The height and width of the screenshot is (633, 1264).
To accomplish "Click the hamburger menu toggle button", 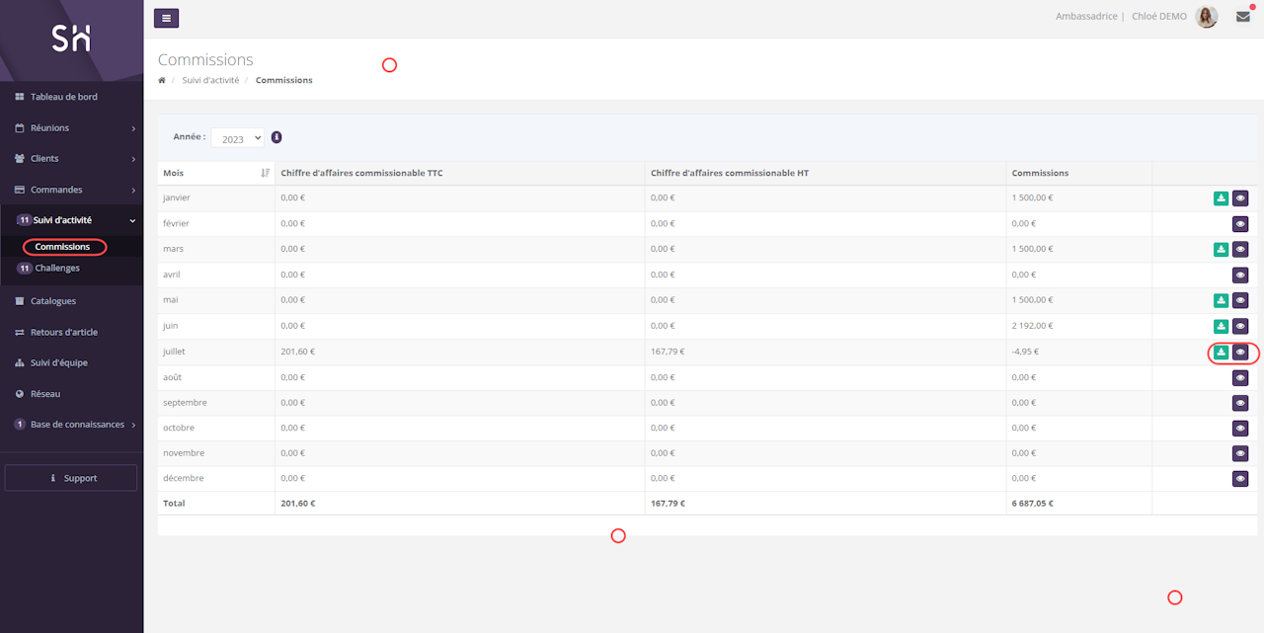I will tap(166, 18).
